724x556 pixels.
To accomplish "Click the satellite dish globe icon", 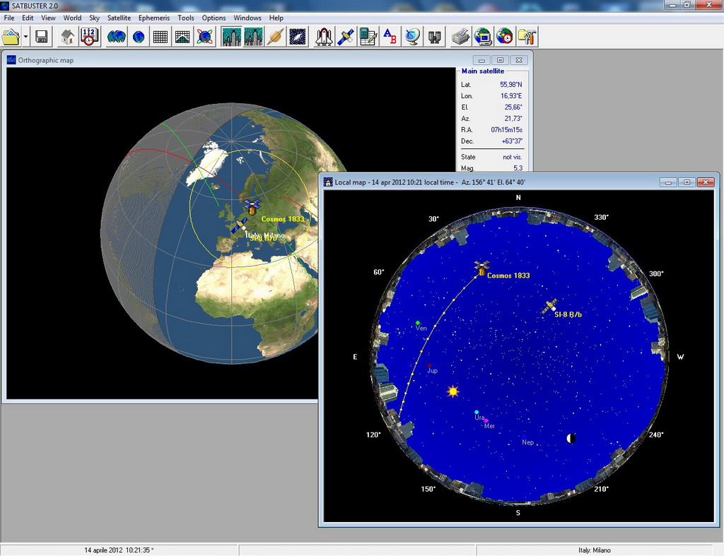I will 412,37.
